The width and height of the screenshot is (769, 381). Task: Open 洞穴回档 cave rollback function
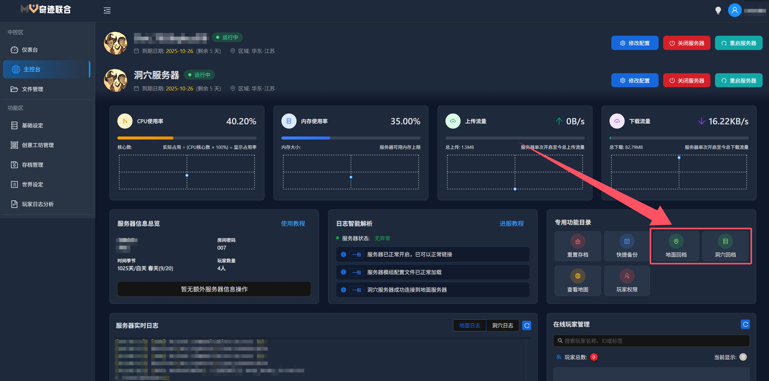pos(726,246)
